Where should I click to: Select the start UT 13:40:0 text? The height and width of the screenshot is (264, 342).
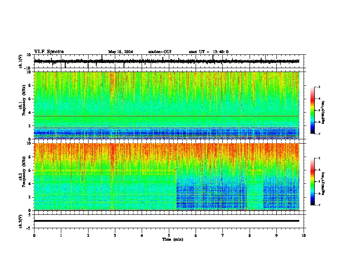(x=209, y=52)
